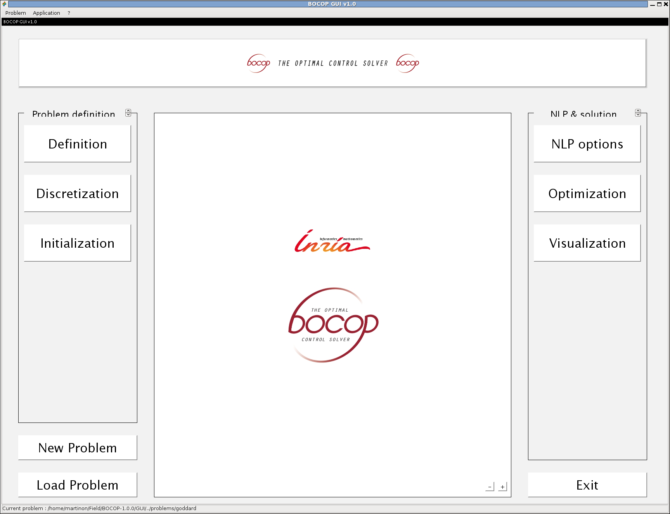Open the Problem menu
670x514 pixels.
(x=16, y=13)
